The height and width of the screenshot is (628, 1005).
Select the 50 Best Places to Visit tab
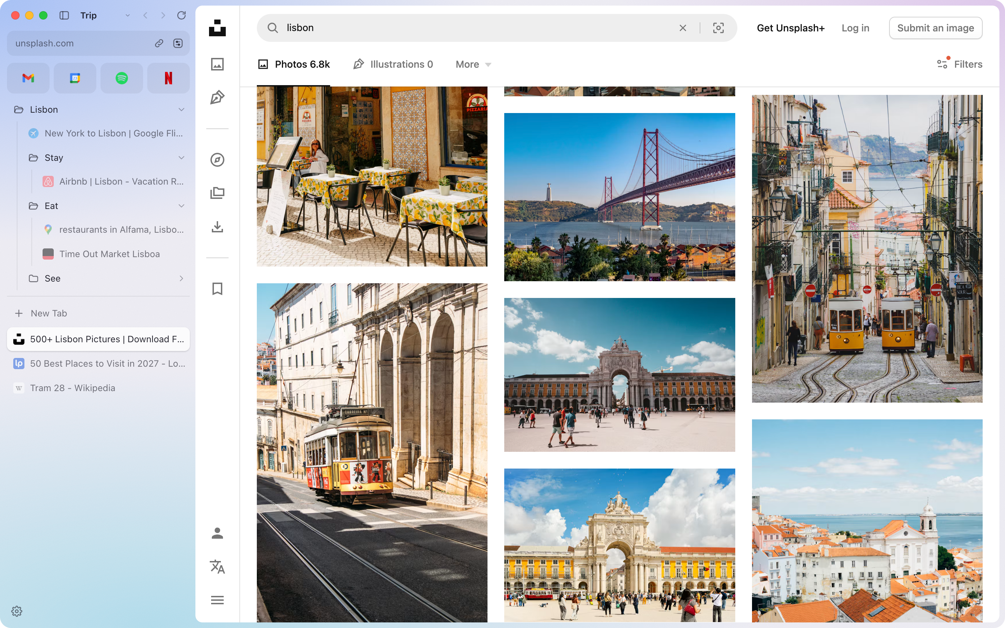tap(98, 364)
